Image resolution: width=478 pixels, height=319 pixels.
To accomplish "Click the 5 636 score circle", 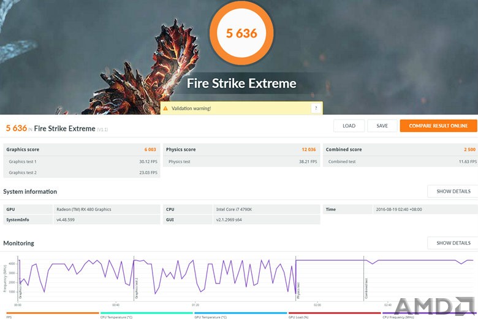I will (241, 33).
